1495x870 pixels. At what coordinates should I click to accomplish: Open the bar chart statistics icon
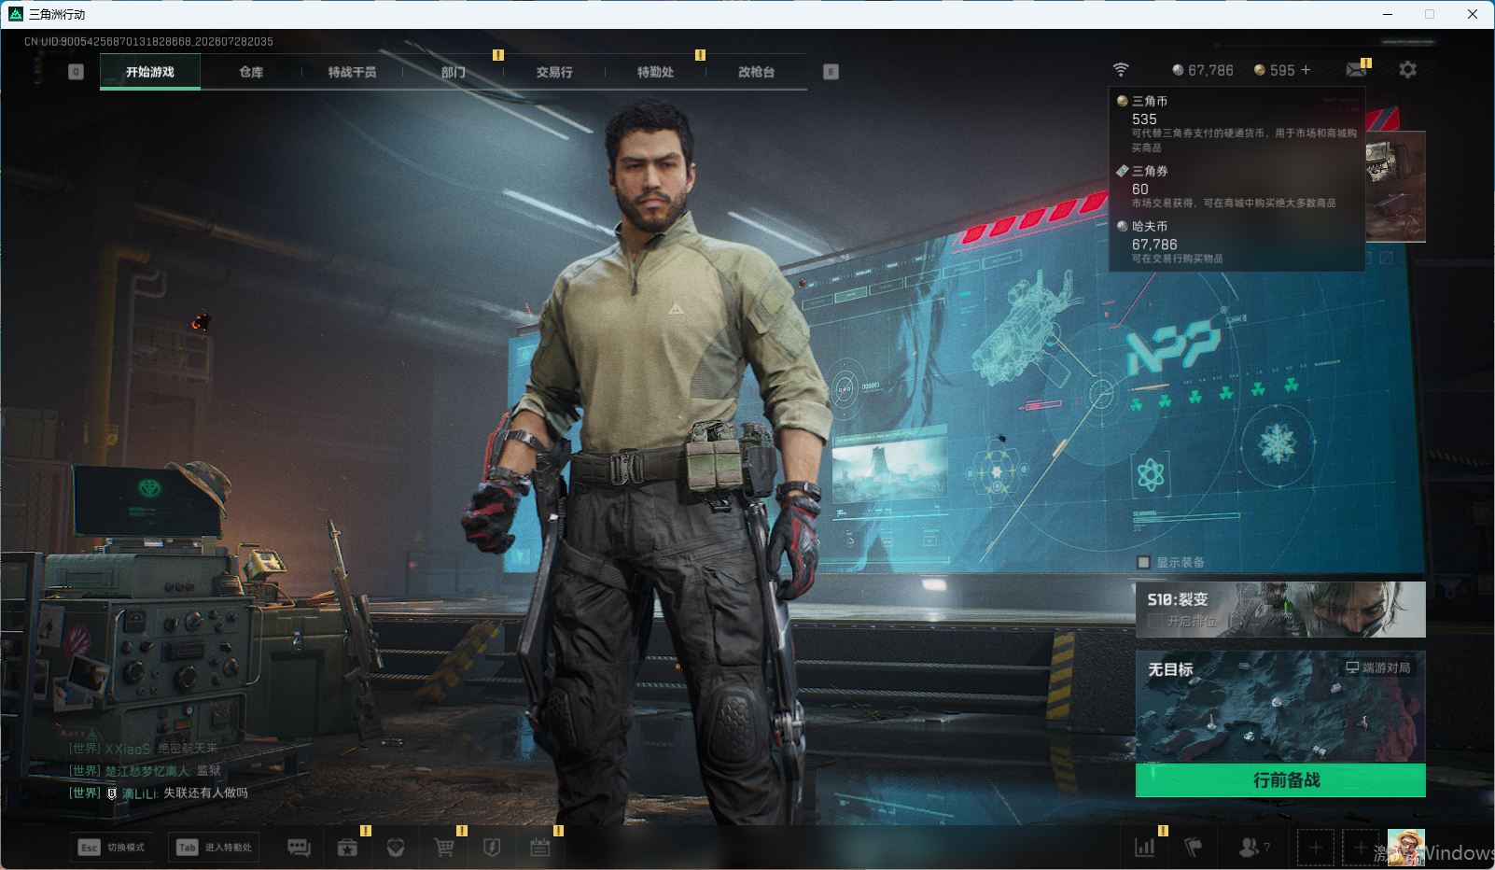point(1144,848)
